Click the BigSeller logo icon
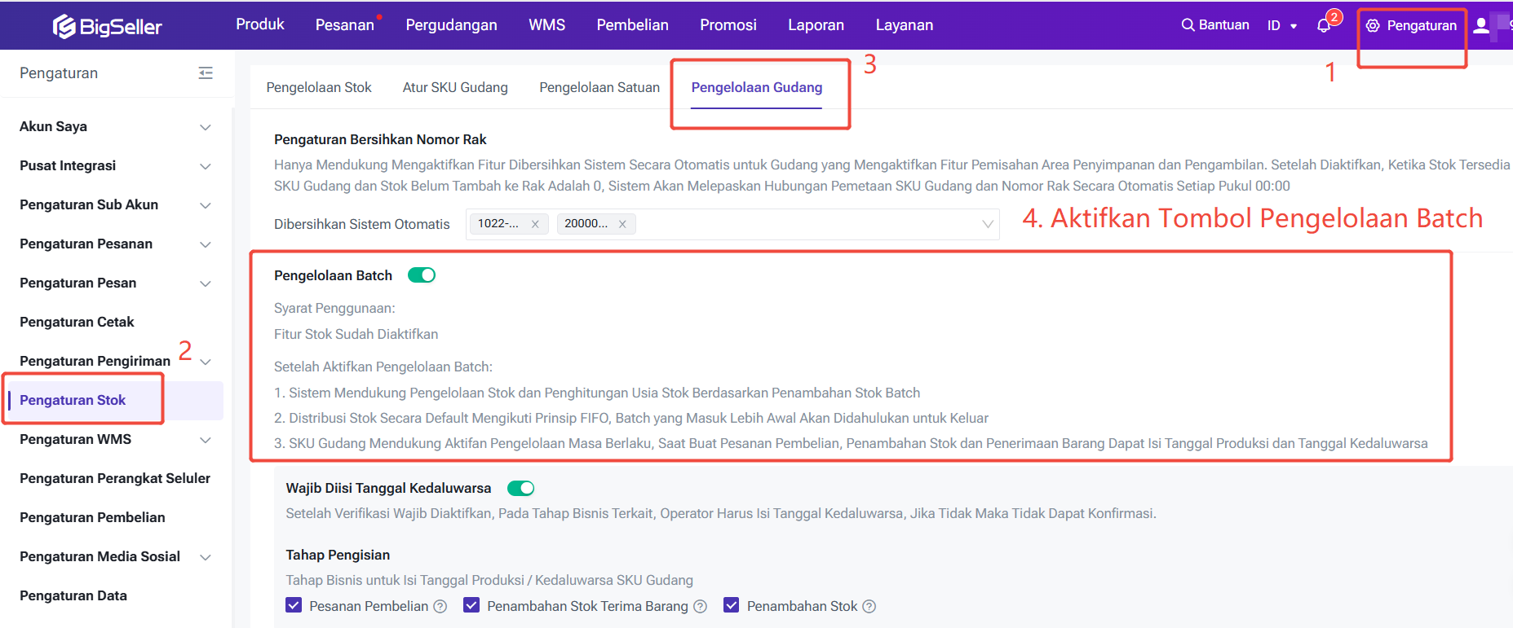The image size is (1513, 628). click(64, 27)
